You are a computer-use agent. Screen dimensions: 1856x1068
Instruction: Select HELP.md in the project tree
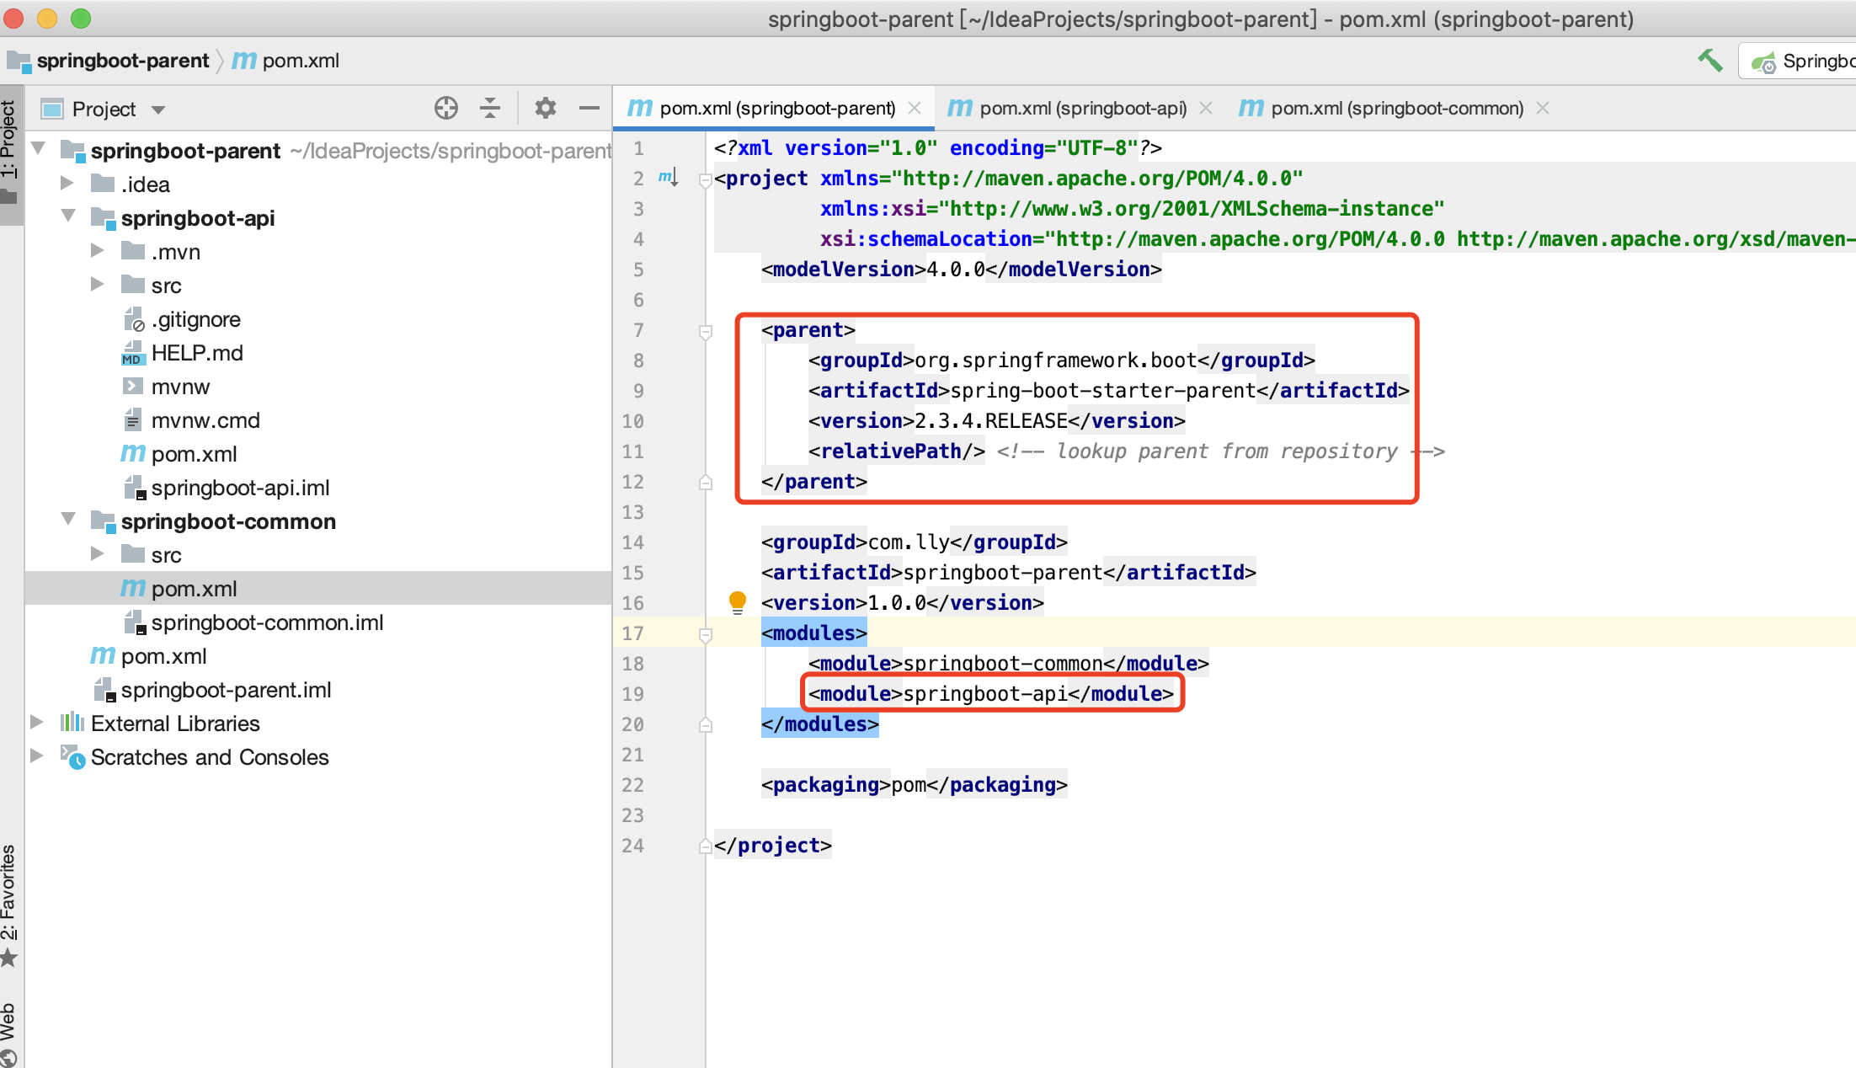tap(197, 353)
